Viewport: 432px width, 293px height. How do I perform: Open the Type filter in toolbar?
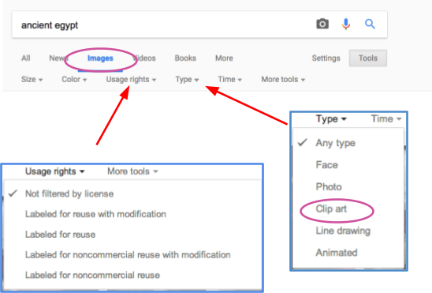pos(187,80)
